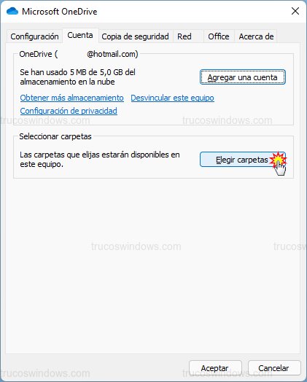
Task: Go to the Red tab
Action: [x=184, y=36]
